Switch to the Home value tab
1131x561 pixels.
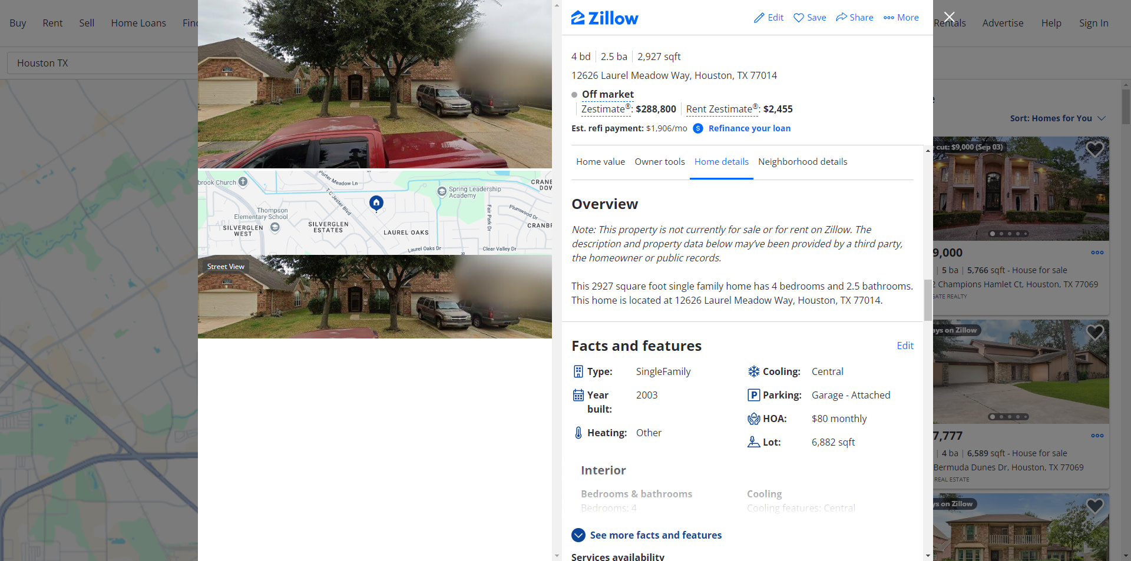pyautogui.click(x=600, y=162)
